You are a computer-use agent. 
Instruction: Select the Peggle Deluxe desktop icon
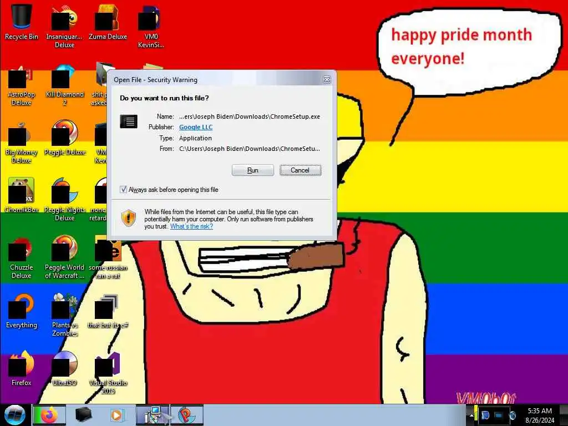coord(64,138)
